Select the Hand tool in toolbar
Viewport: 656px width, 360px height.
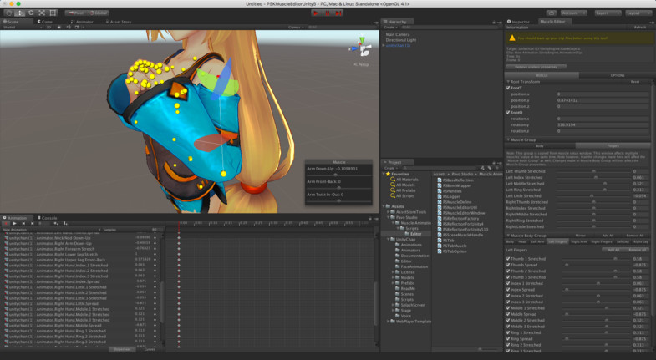point(9,13)
